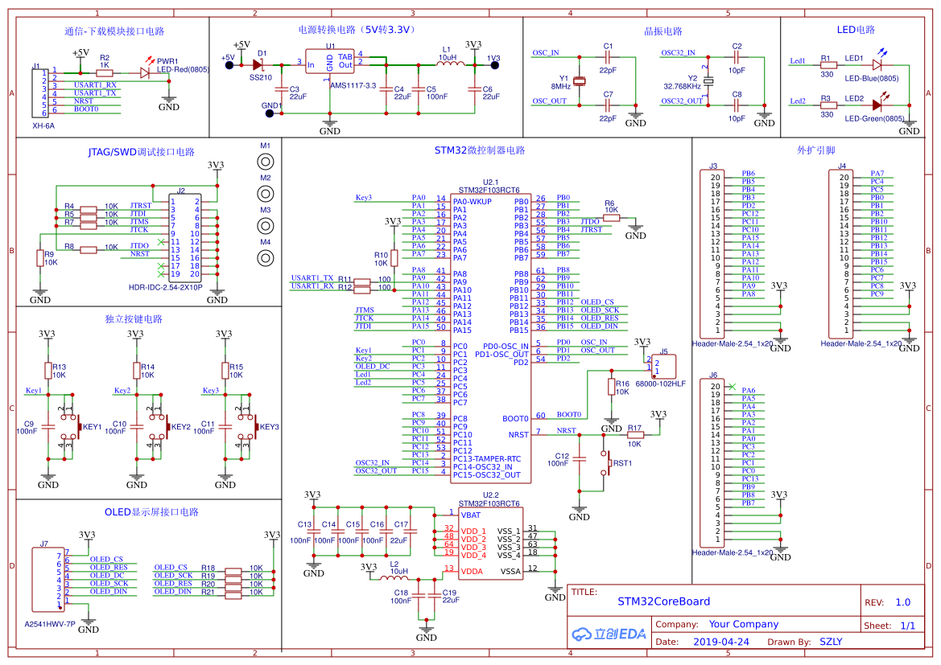Click the 立创EDA logo in title block
Image resolution: width=941 pixels, height=665 pixels.
point(609,634)
